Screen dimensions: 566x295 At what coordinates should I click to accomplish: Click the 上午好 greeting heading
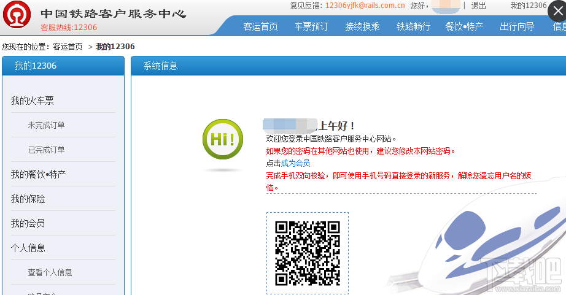coord(337,126)
